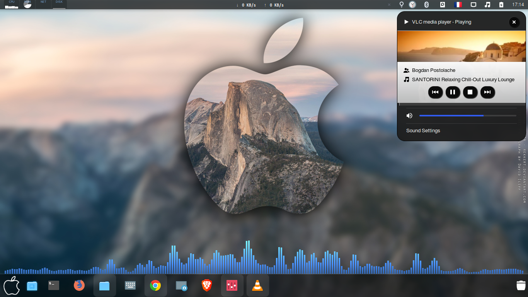Open the pink audio mixer dock icon
This screenshot has height=297, width=528.
232,286
